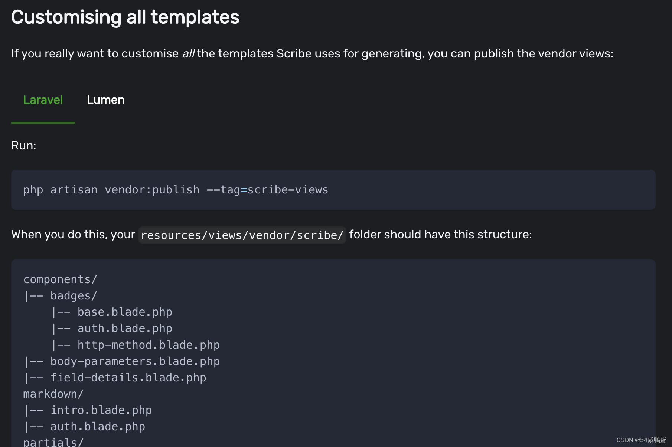Select the components/ folder line
672x447 pixels.
[60, 279]
